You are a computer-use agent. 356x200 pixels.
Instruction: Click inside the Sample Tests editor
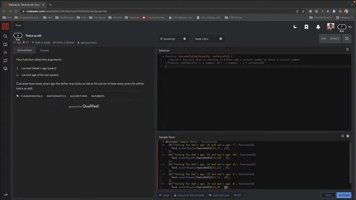(253, 165)
